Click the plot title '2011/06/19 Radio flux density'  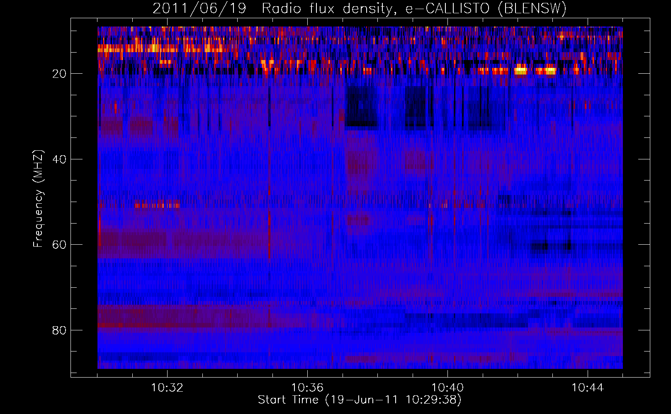[360, 8]
